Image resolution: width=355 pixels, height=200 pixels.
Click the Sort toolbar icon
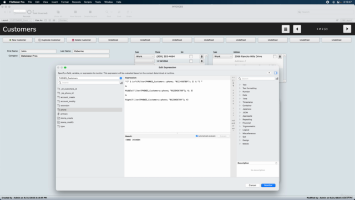click(x=119, y=12)
